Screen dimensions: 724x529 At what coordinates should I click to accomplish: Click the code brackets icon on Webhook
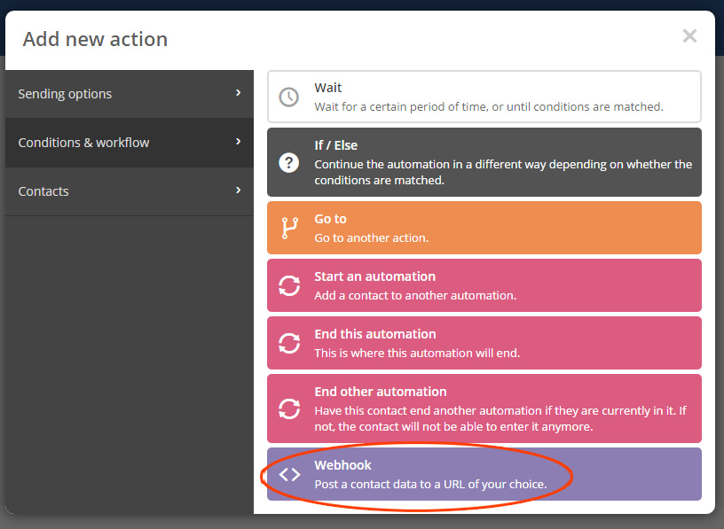pos(289,474)
